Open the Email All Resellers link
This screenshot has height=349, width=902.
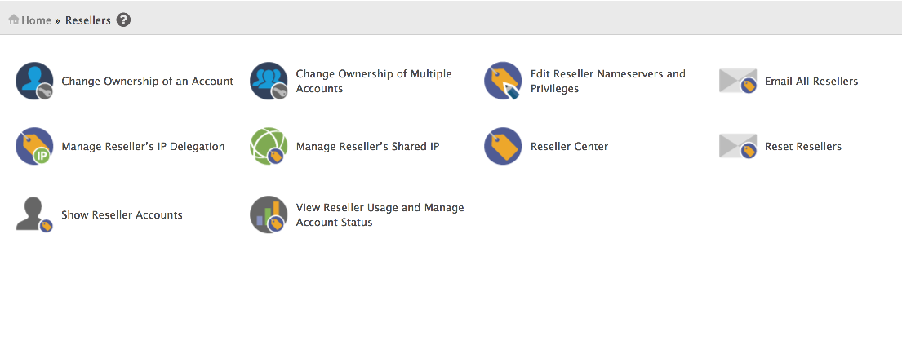click(811, 82)
